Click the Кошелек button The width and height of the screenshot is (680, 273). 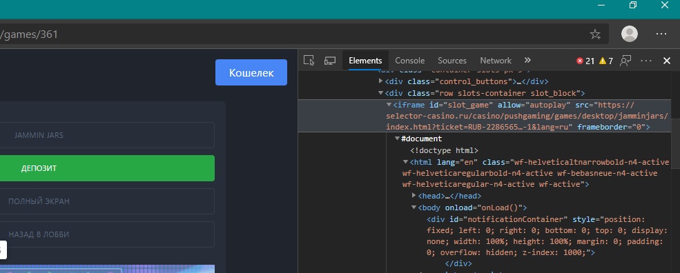point(251,72)
